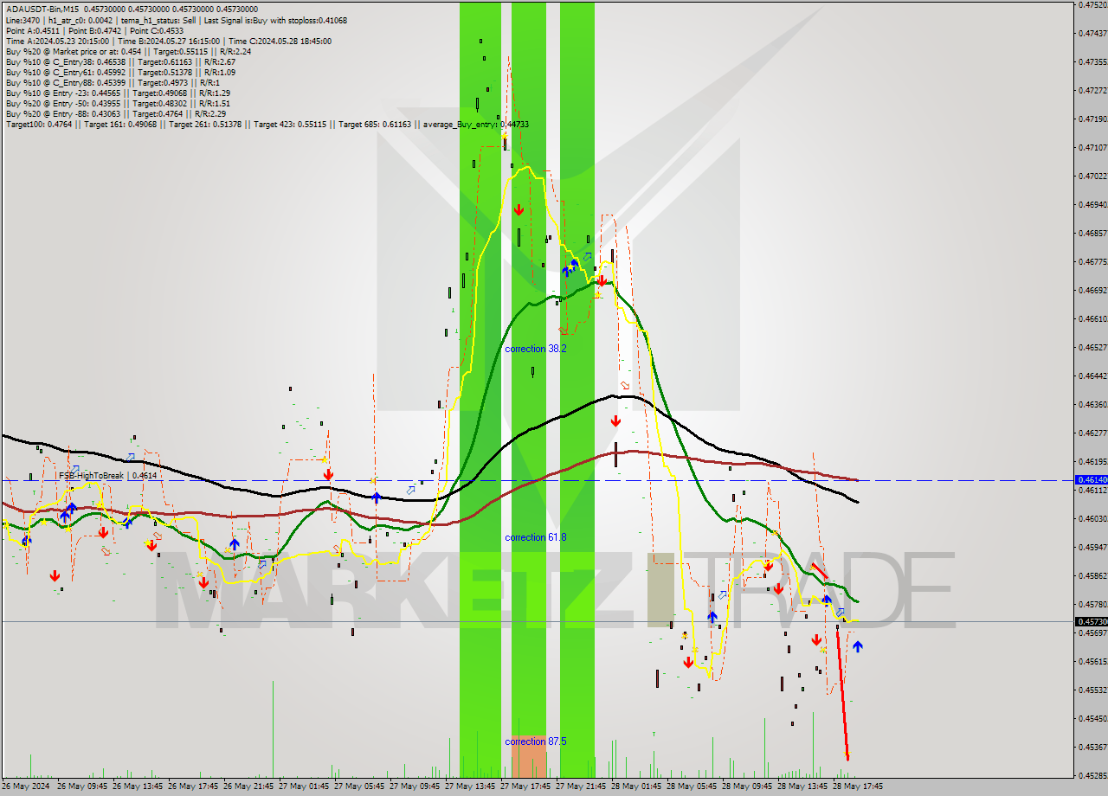Image resolution: width=1108 pixels, height=796 pixels.
Task: Click the '28 May 09:45' time axis label
Action: [x=748, y=786]
